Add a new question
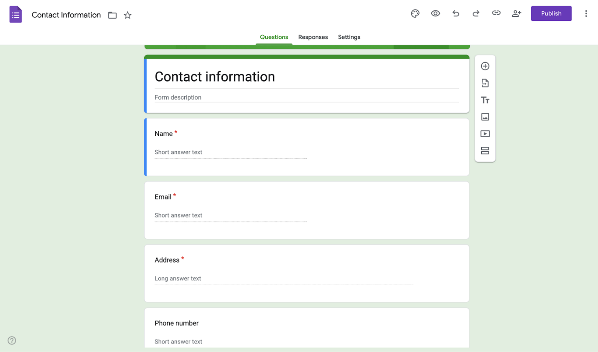 pyautogui.click(x=485, y=66)
